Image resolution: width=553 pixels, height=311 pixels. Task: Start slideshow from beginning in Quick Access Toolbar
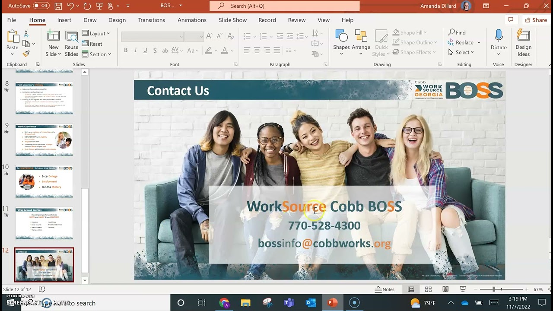coord(99,6)
